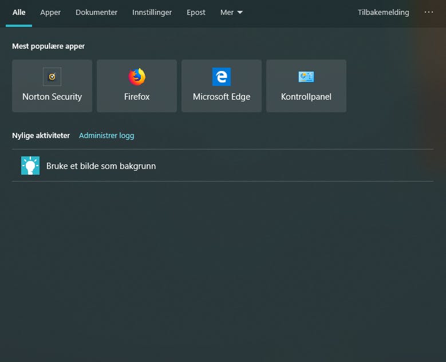Switch to the Innstillinger tab
The image size is (446, 362).
point(152,13)
